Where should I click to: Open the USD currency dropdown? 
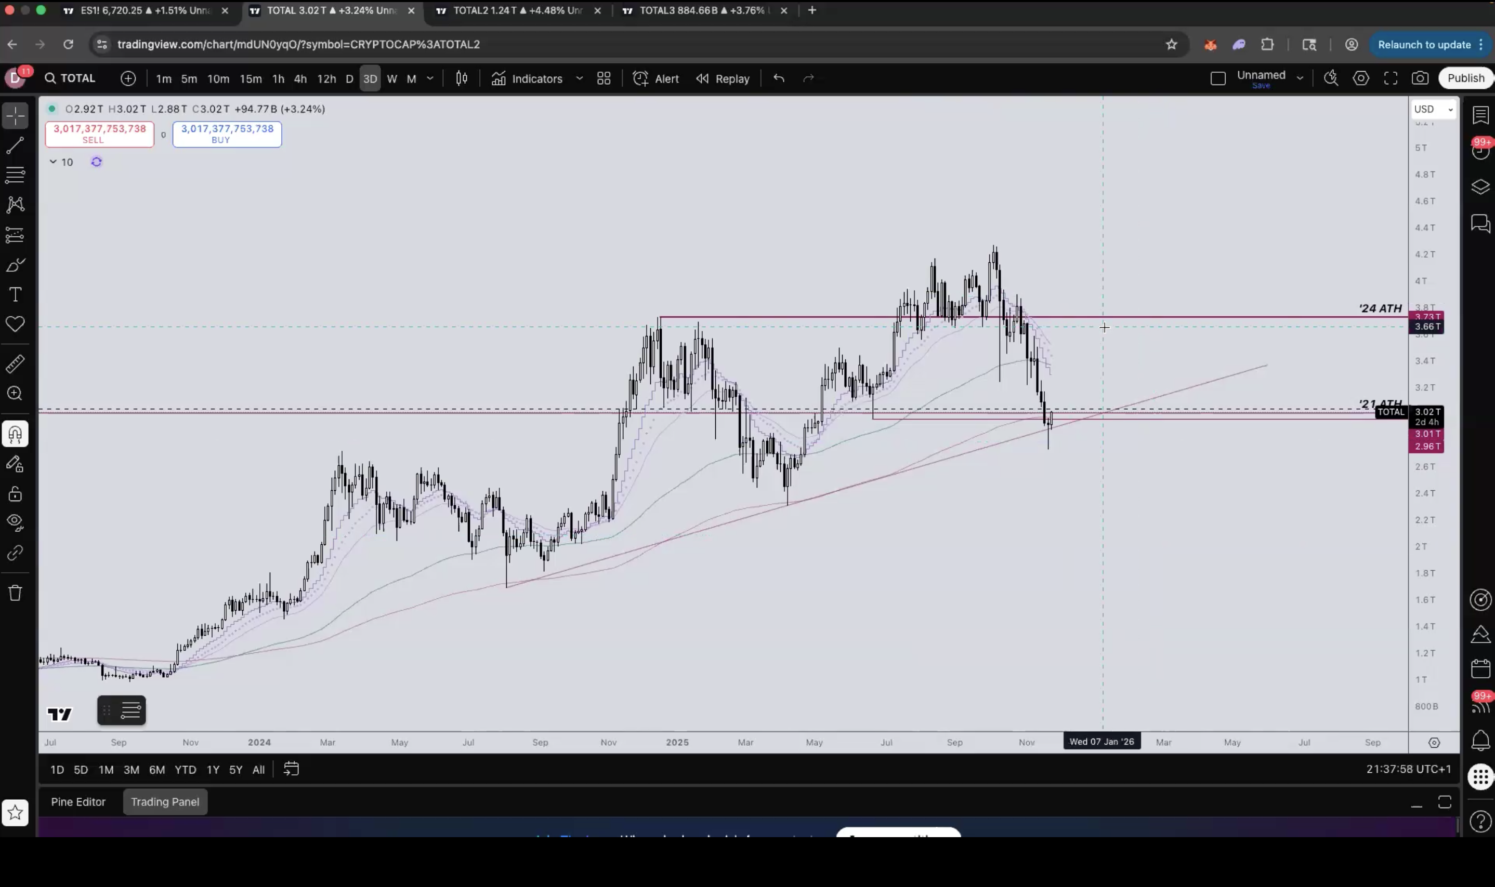1433,110
